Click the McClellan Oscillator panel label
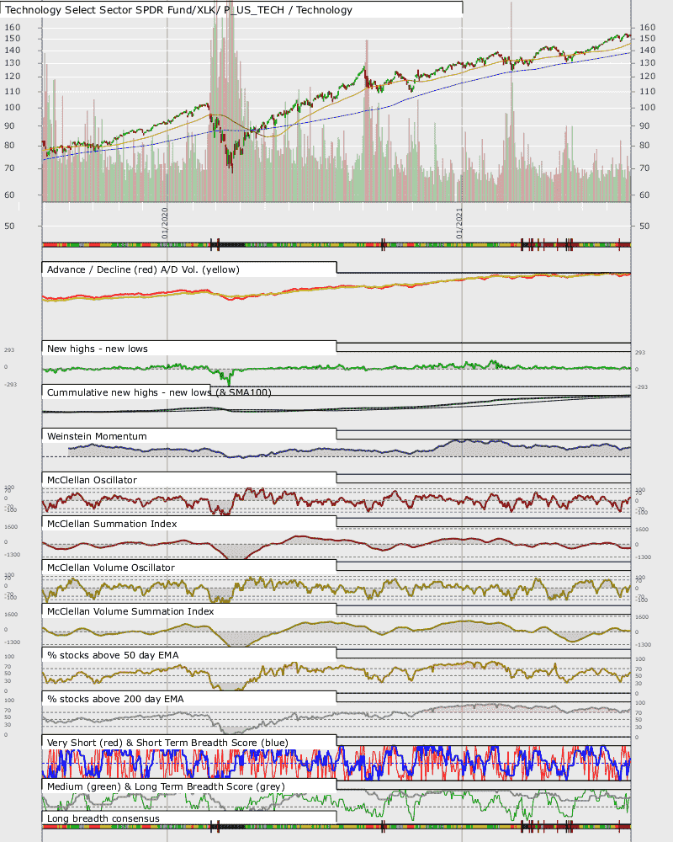Viewport: 673px width, 842px height. pyautogui.click(x=92, y=480)
